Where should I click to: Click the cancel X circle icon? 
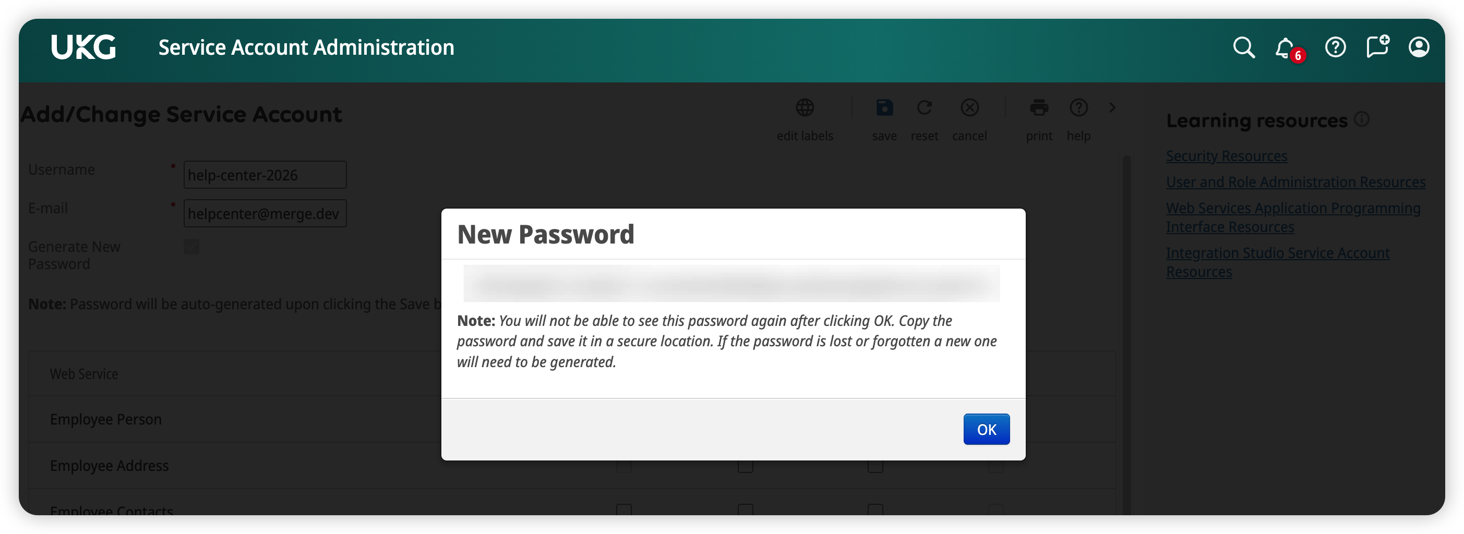click(x=969, y=108)
